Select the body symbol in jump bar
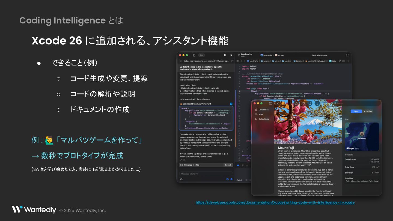This screenshot has height=221, width=393. click(x=333, y=61)
